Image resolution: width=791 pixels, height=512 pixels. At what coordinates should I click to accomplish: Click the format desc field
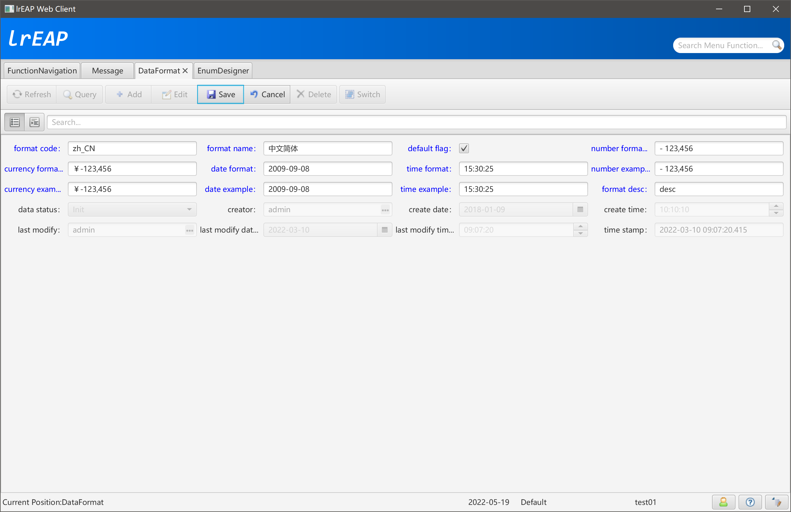[x=719, y=189]
